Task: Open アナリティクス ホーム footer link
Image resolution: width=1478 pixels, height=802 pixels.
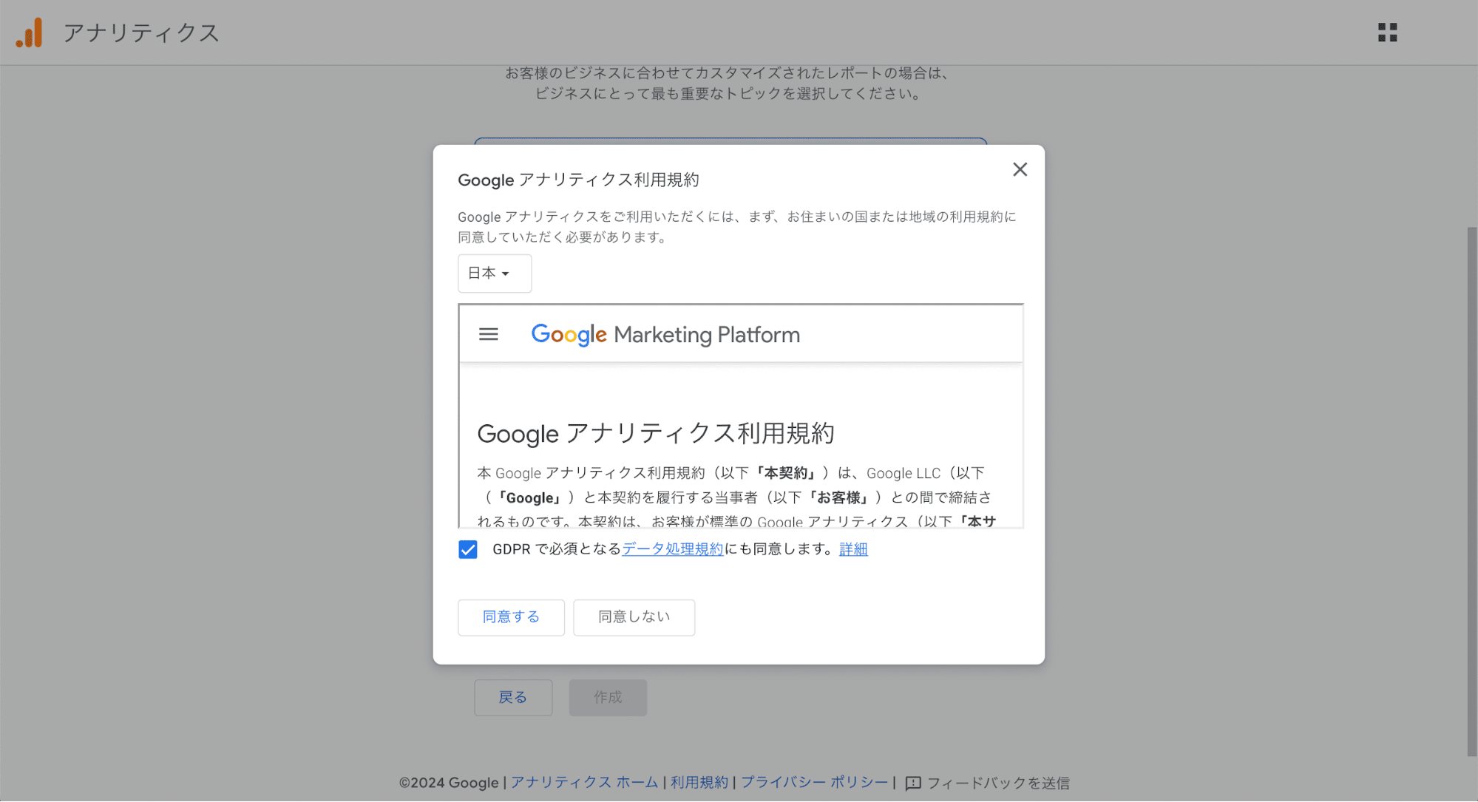Action: [584, 783]
